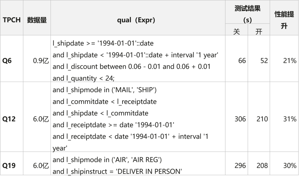Click the TPCH column header
This screenshot has height=179, width=299.
click(x=12, y=20)
